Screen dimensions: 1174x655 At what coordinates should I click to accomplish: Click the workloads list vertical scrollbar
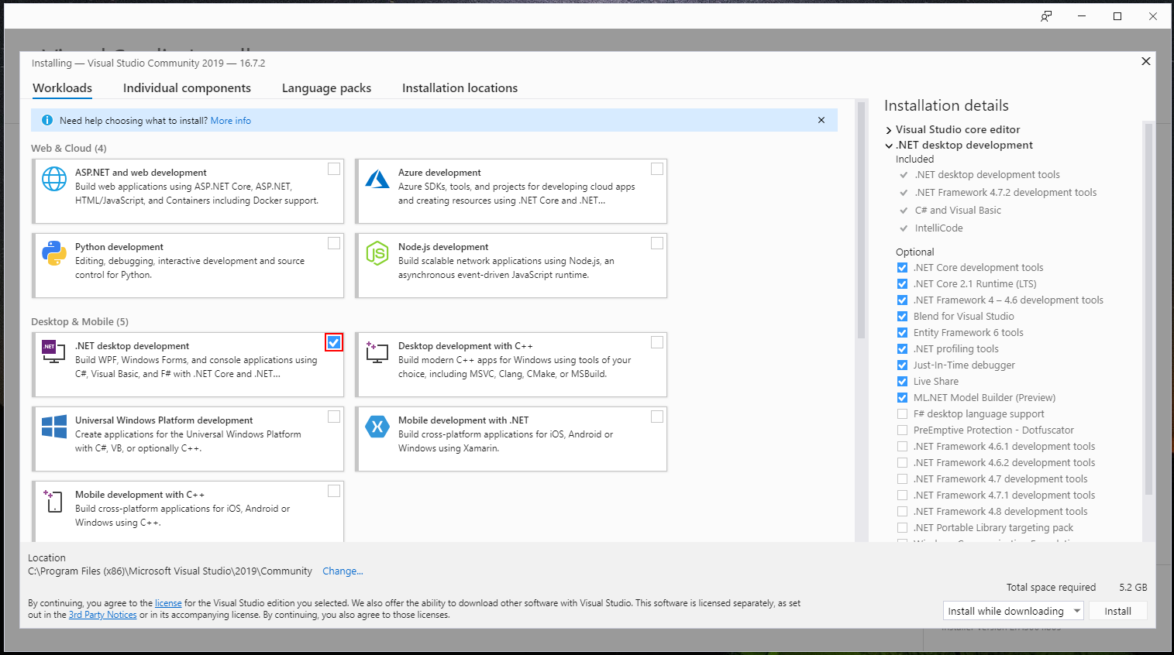(861, 221)
